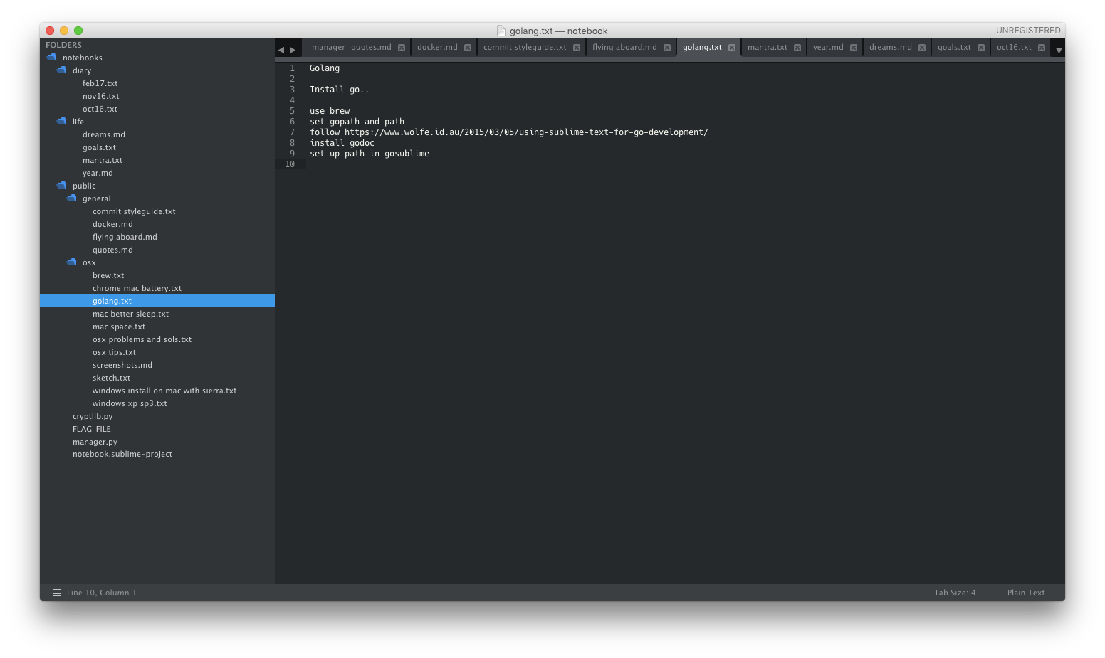Open the tab list dropdown arrow
This screenshot has width=1105, height=658.
(1059, 50)
